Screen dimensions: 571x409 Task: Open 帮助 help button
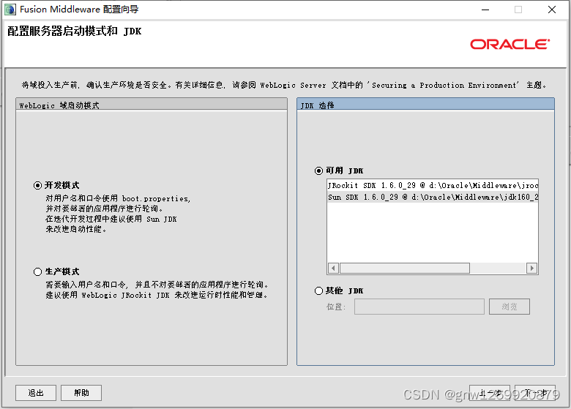81,393
